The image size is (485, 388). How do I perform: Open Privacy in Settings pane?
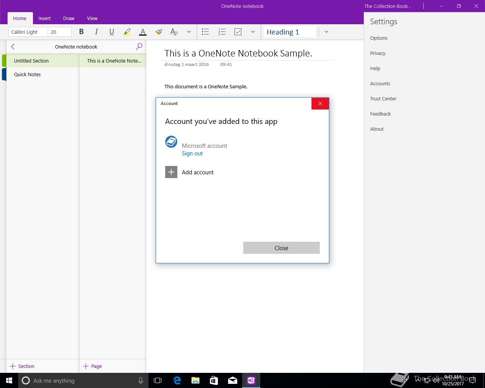(x=378, y=53)
